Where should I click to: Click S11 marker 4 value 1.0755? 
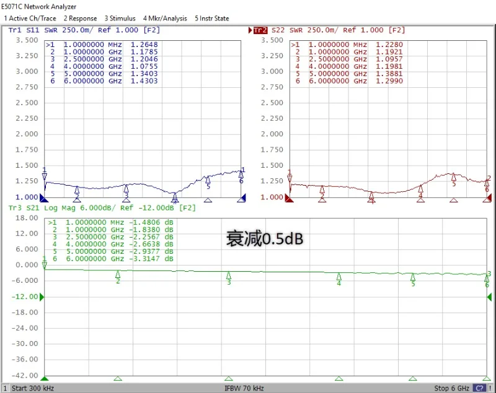coord(144,66)
